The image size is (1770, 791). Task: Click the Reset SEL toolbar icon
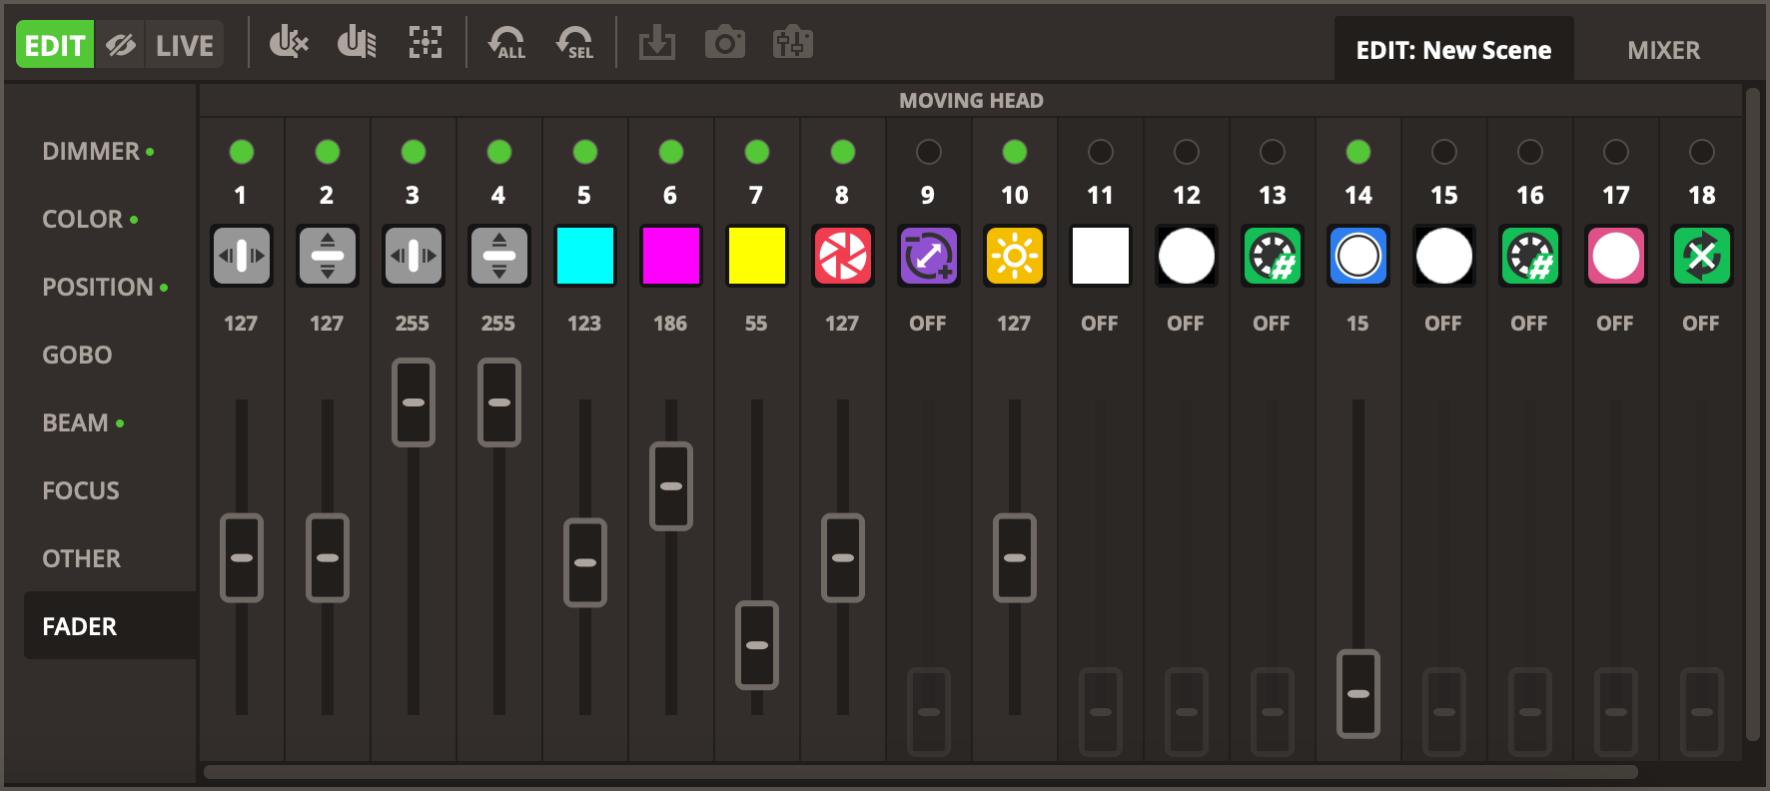[x=575, y=44]
